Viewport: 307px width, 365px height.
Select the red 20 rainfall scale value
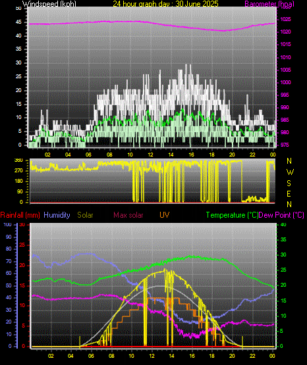tap(22, 266)
